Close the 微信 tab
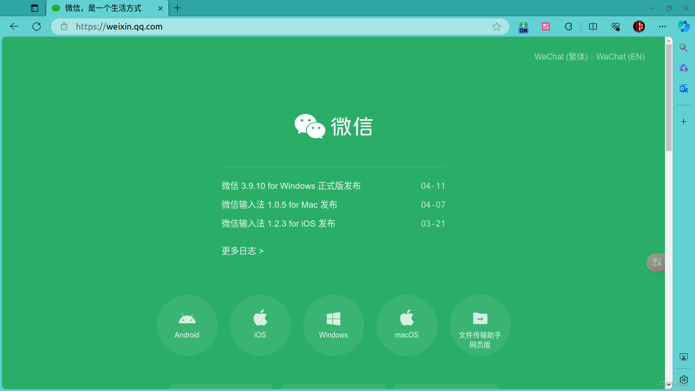Viewport: 695px width, 391px height. click(159, 8)
